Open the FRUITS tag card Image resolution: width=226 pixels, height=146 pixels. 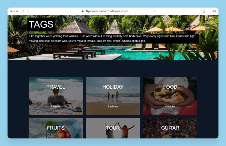pos(56,128)
